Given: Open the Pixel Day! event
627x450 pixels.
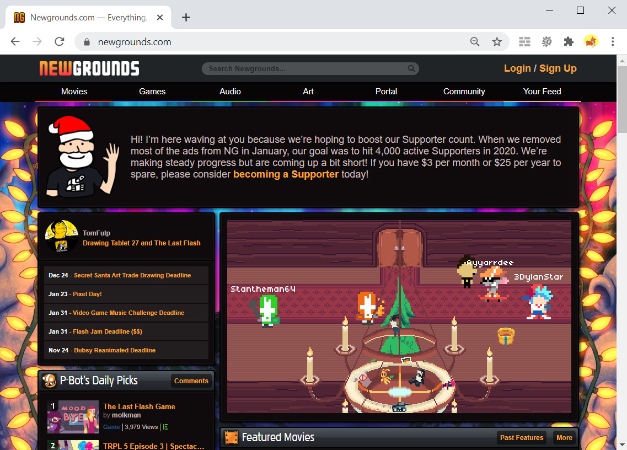Looking at the screenshot, I should point(87,294).
